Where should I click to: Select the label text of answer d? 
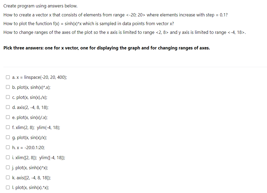click(30, 107)
